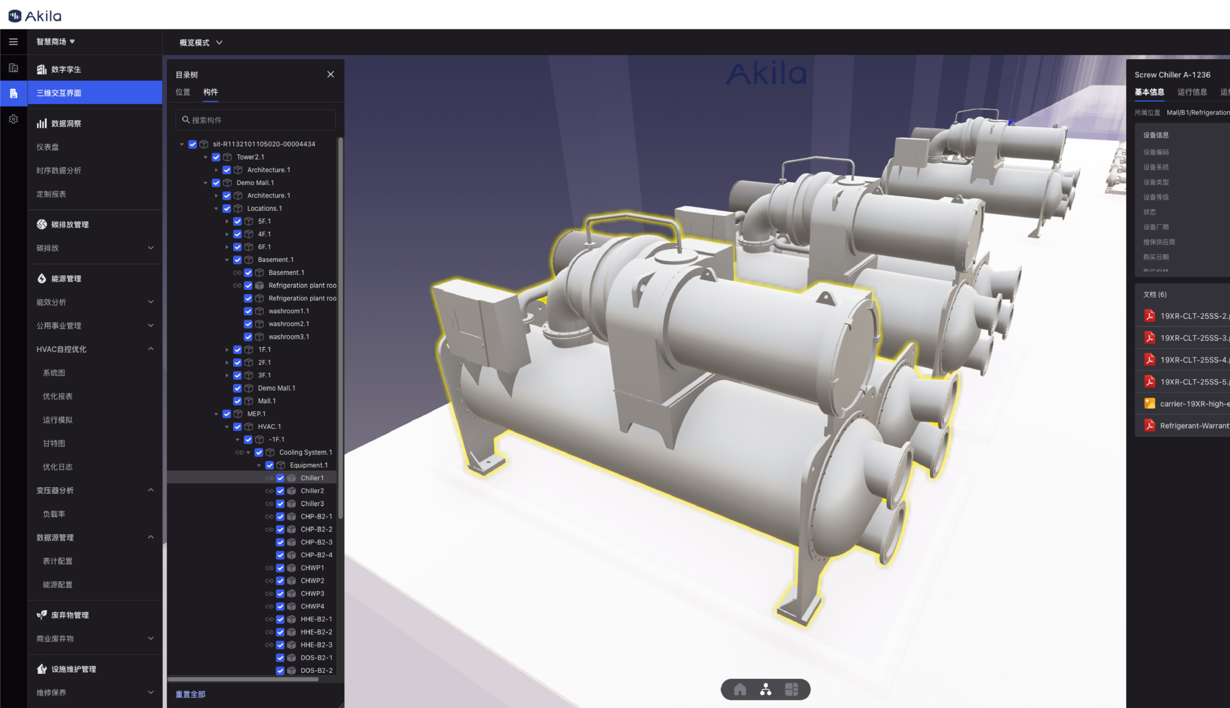1230x708 pixels.
Task: Click the home view icon in bottom toolbar
Action: coord(739,689)
